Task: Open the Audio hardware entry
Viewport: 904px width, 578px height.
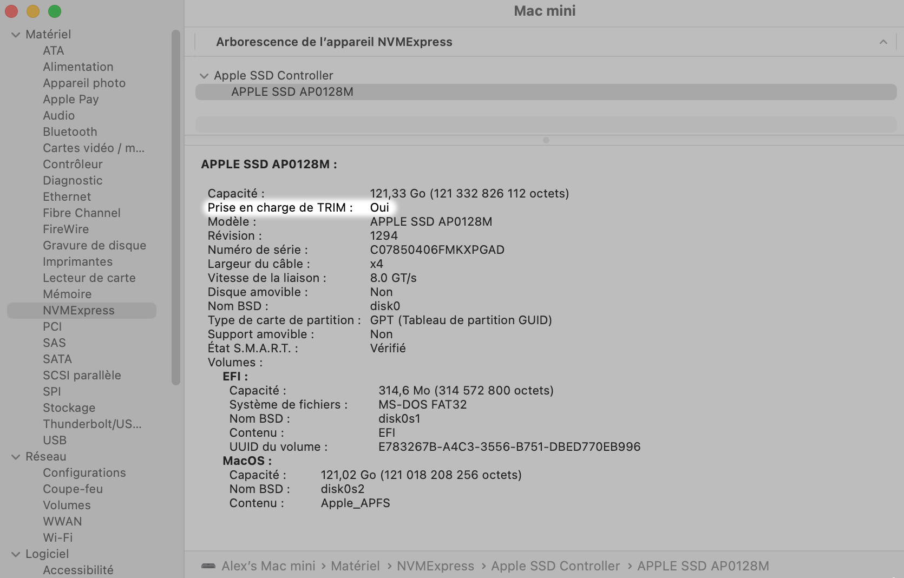Action: (58, 115)
